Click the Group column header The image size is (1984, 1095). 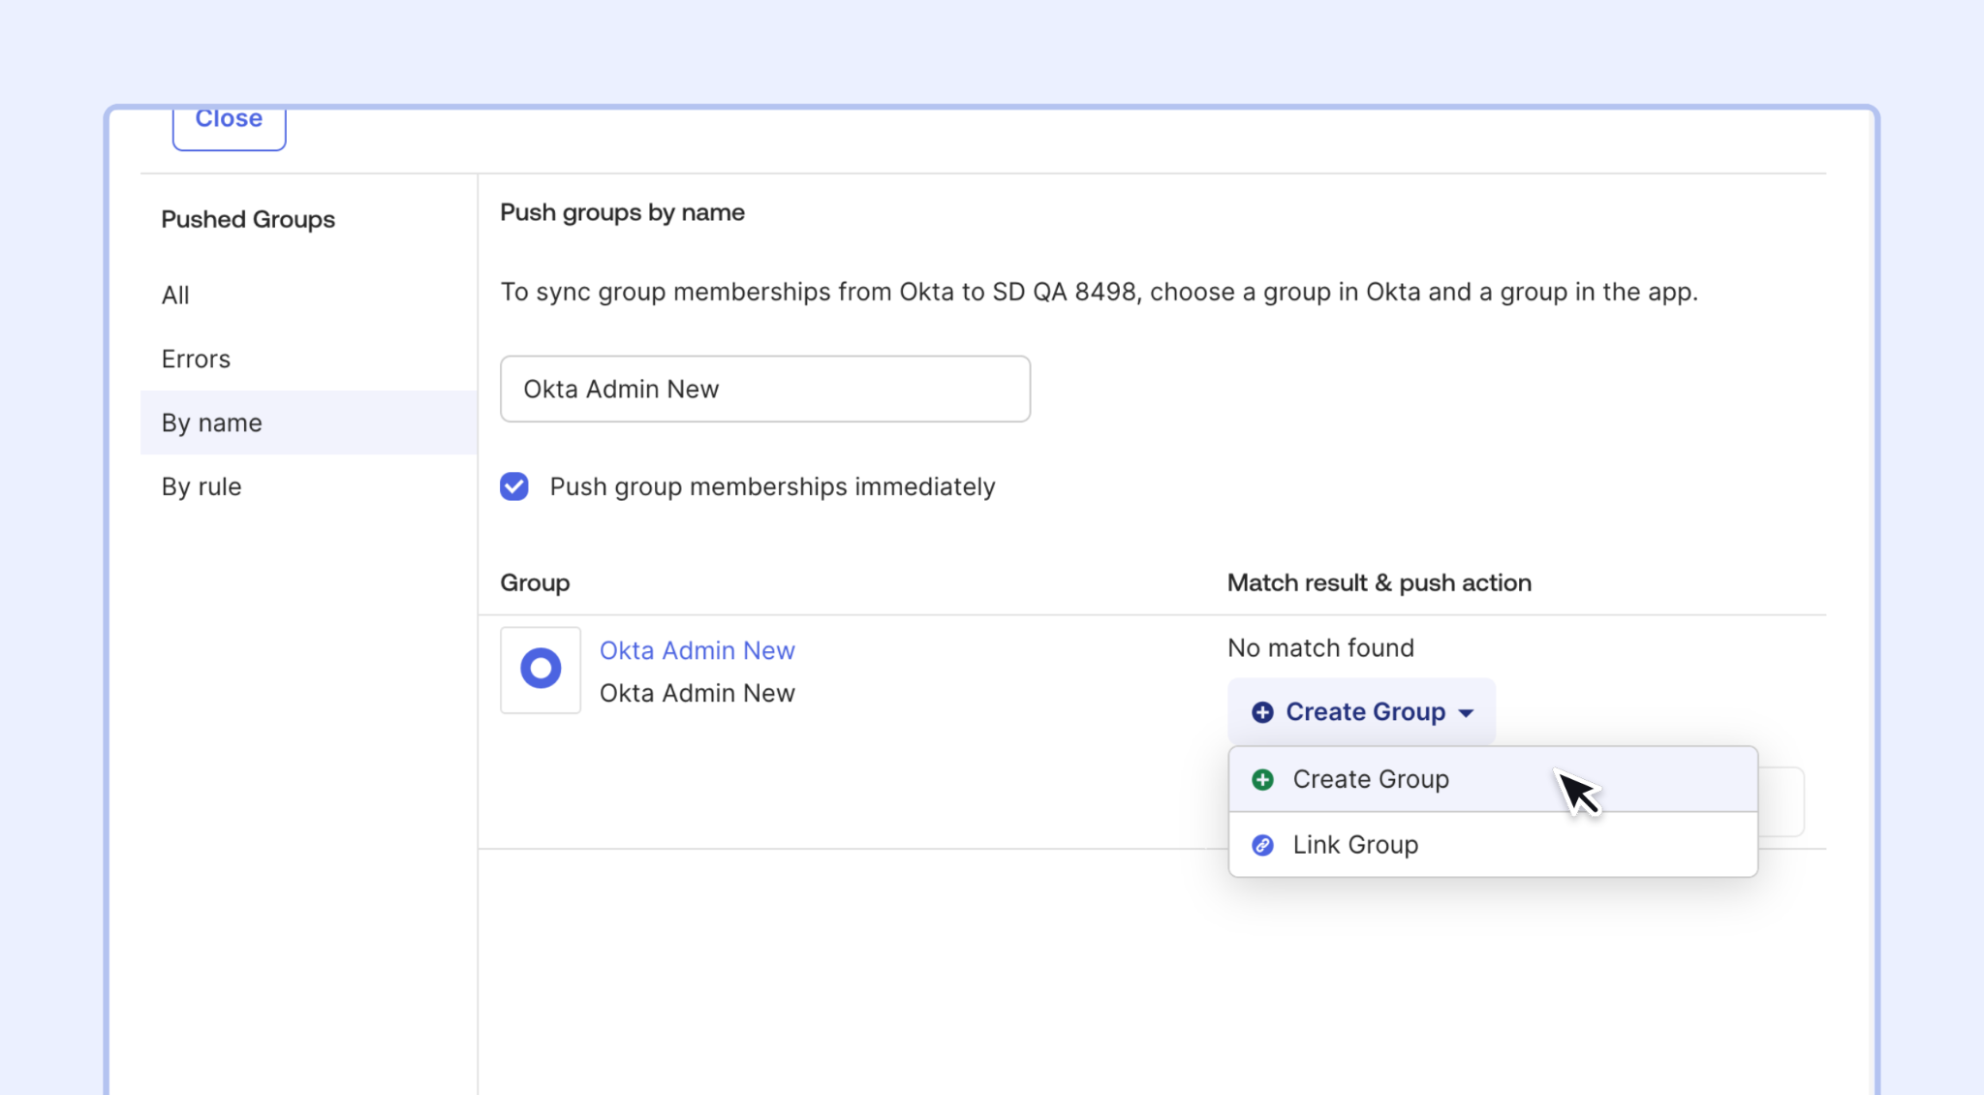click(x=535, y=582)
